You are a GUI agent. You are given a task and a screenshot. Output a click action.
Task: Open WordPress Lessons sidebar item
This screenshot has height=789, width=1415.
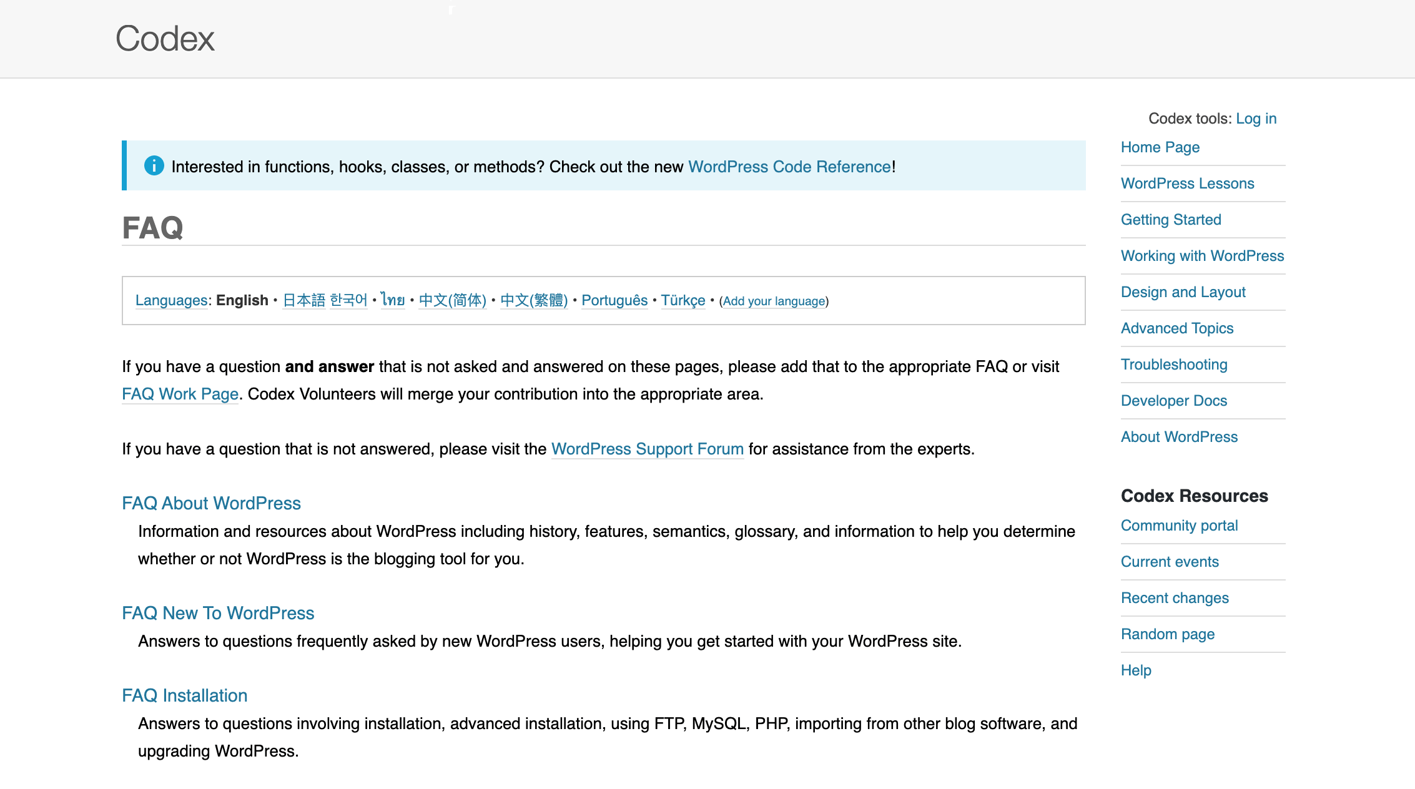click(1187, 184)
